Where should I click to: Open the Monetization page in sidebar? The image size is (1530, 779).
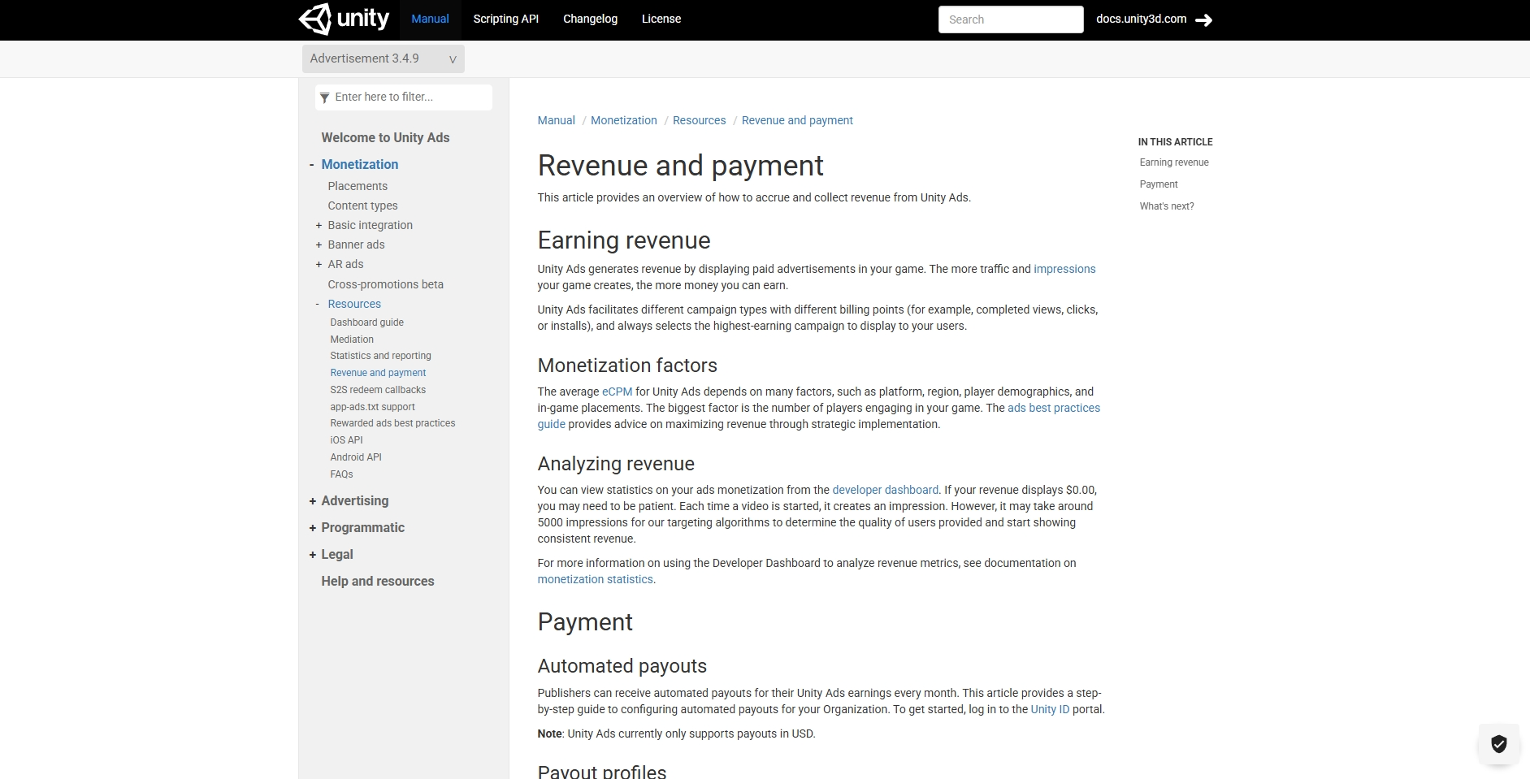point(359,165)
